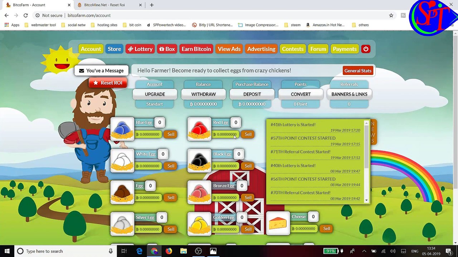Open the View Ads section
This screenshot has height=257, width=458.
[229, 49]
